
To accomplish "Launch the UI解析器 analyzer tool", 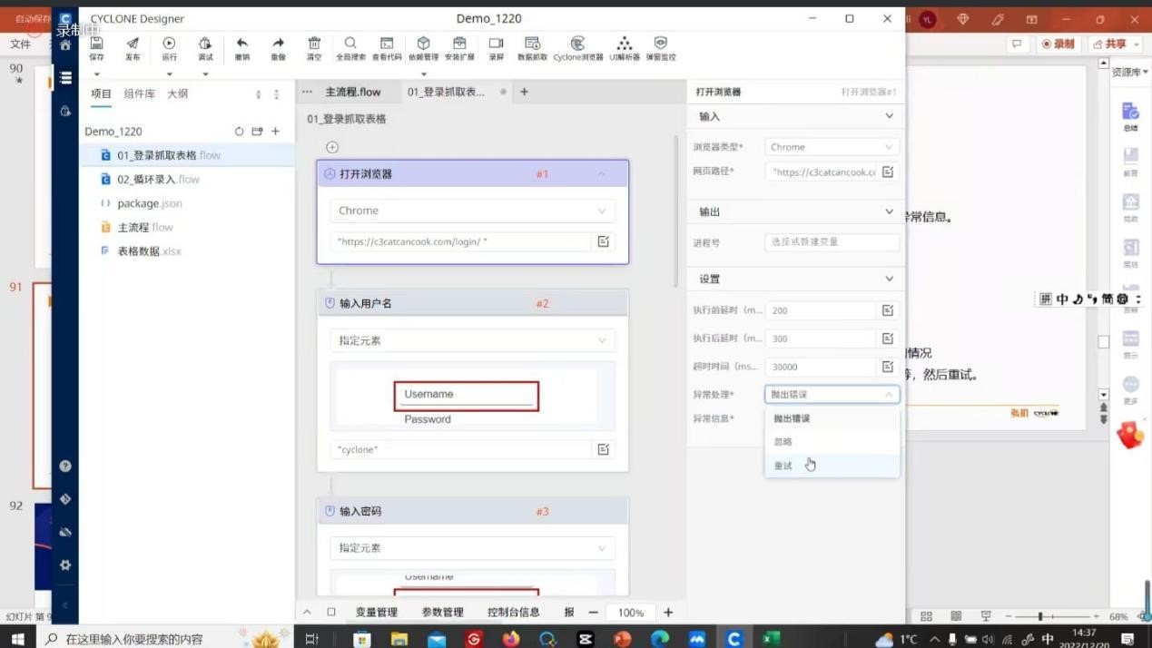I will [624, 47].
